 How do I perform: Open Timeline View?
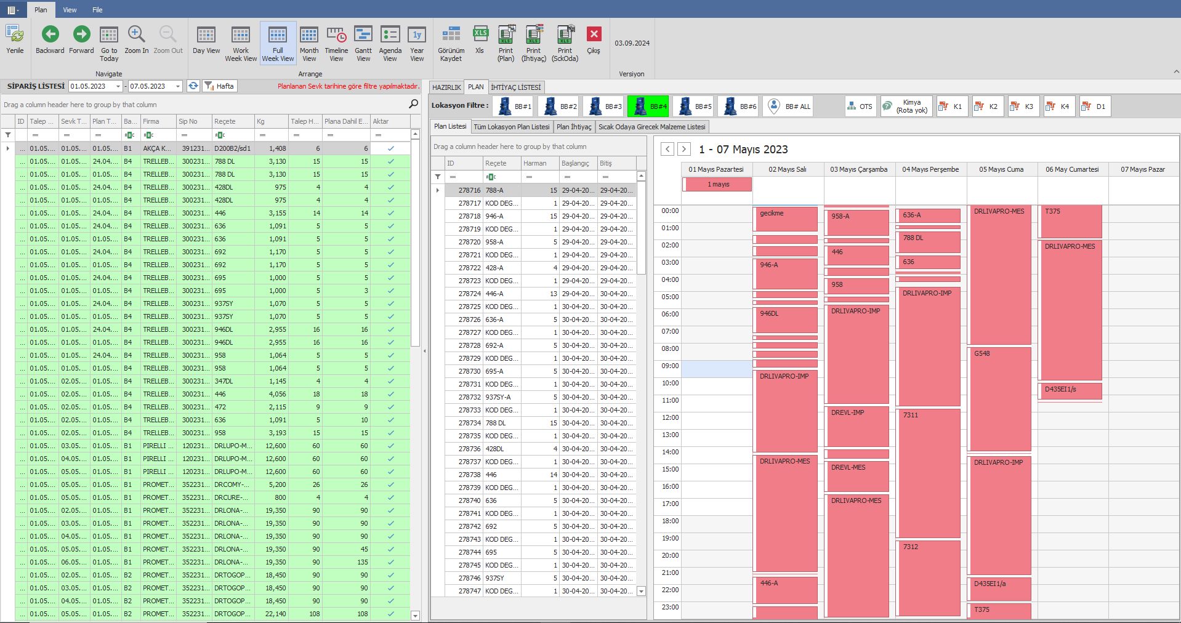[336, 43]
